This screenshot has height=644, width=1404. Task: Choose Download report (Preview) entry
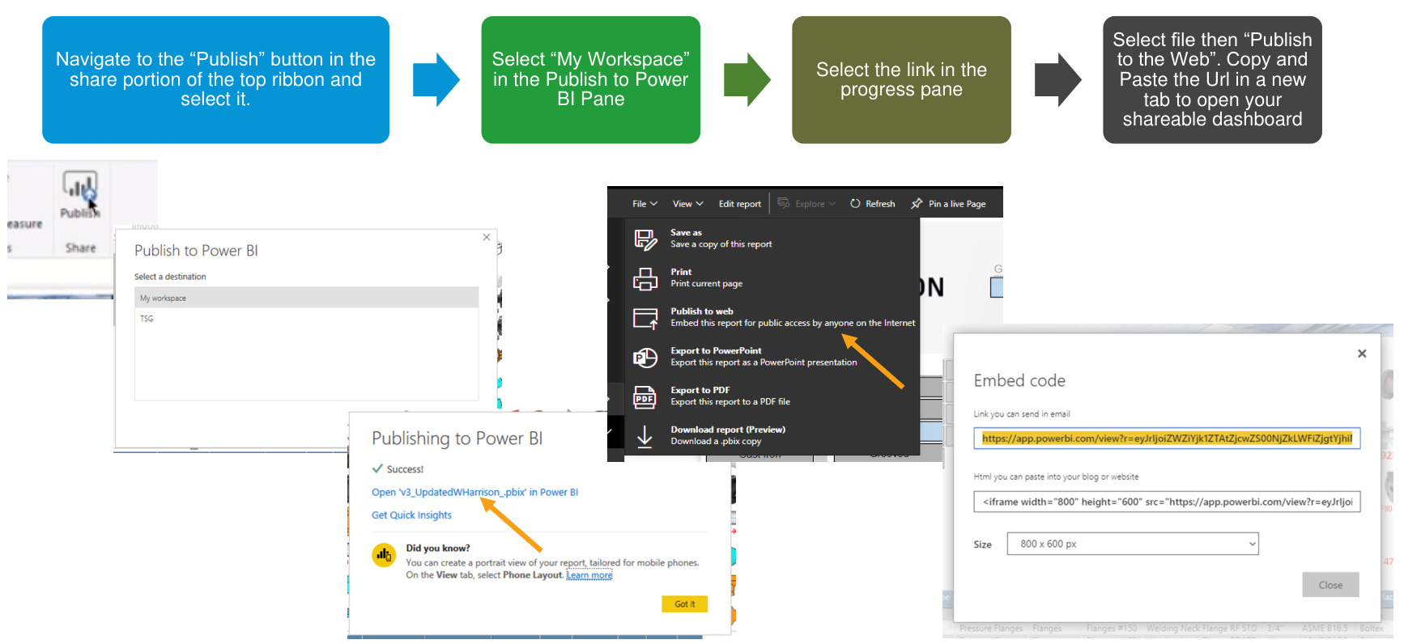point(772,435)
